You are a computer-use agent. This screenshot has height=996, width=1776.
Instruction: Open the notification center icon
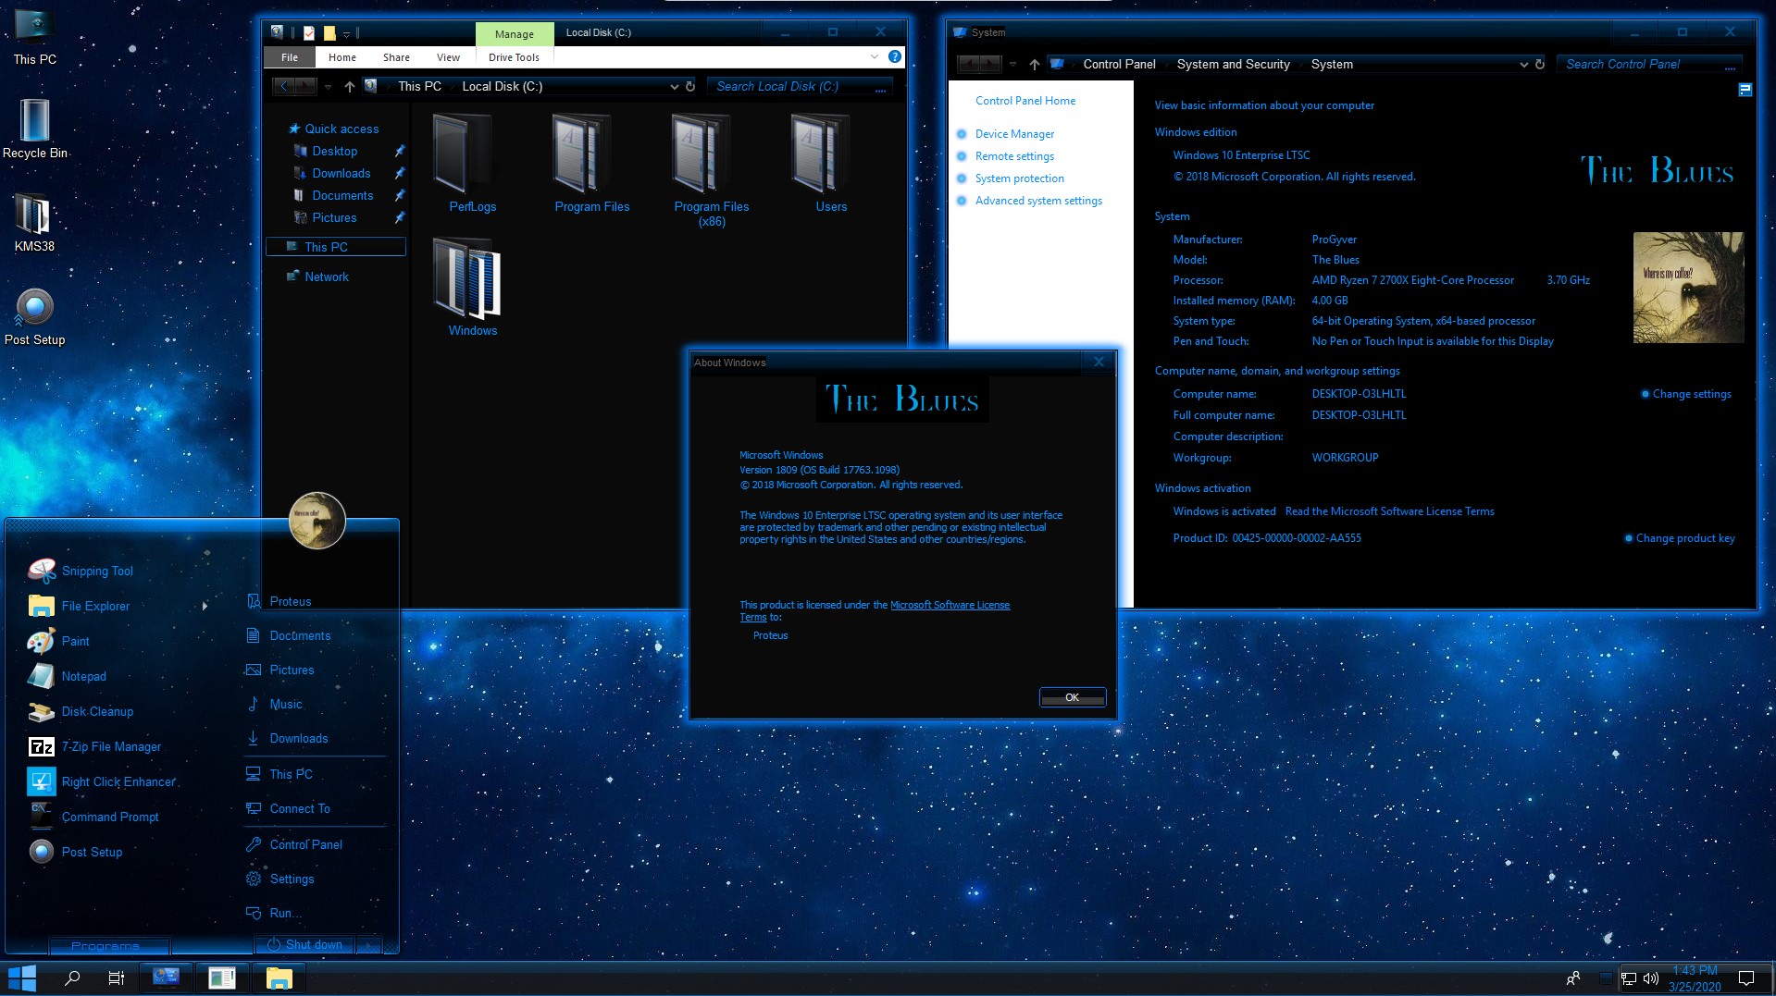coord(1746,978)
